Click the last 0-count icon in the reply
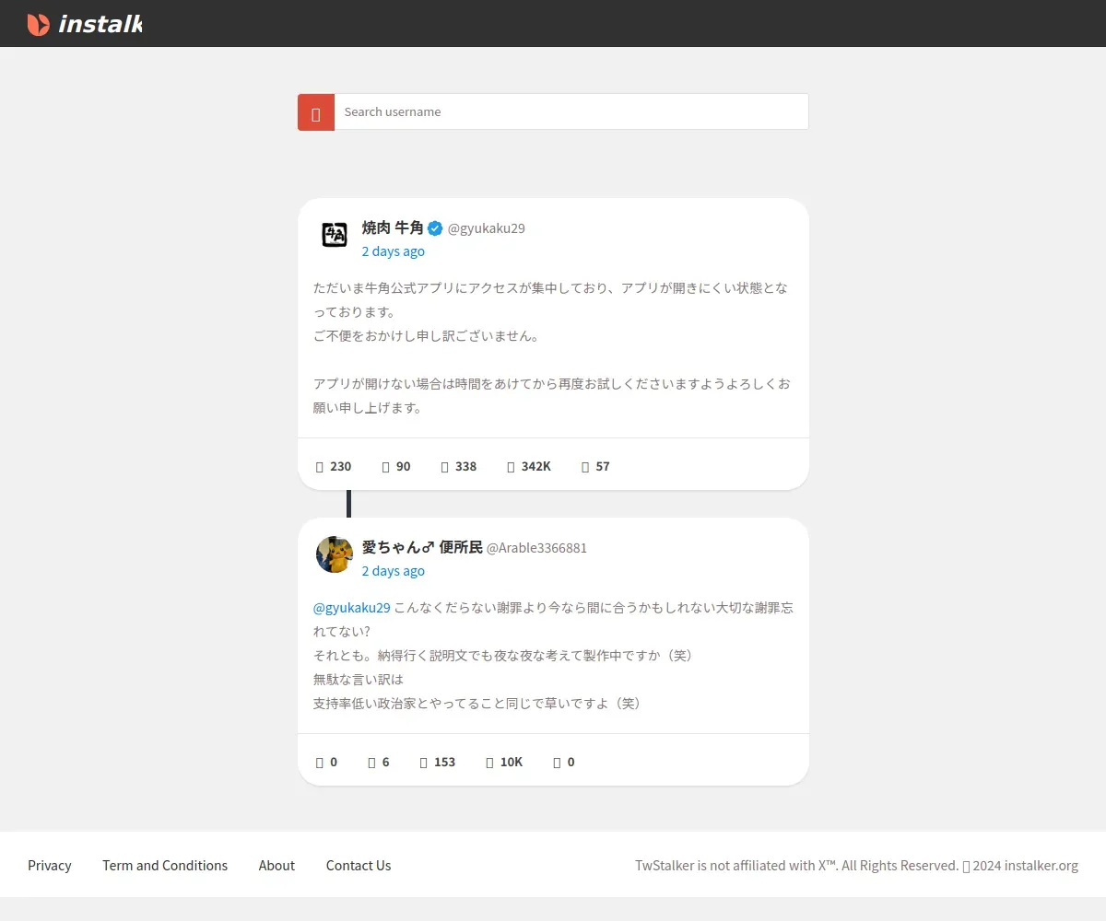Screen dimensions: 1106x921 pyautogui.click(x=558, y=763)
